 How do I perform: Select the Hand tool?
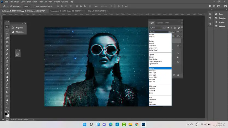click(7, 100)
